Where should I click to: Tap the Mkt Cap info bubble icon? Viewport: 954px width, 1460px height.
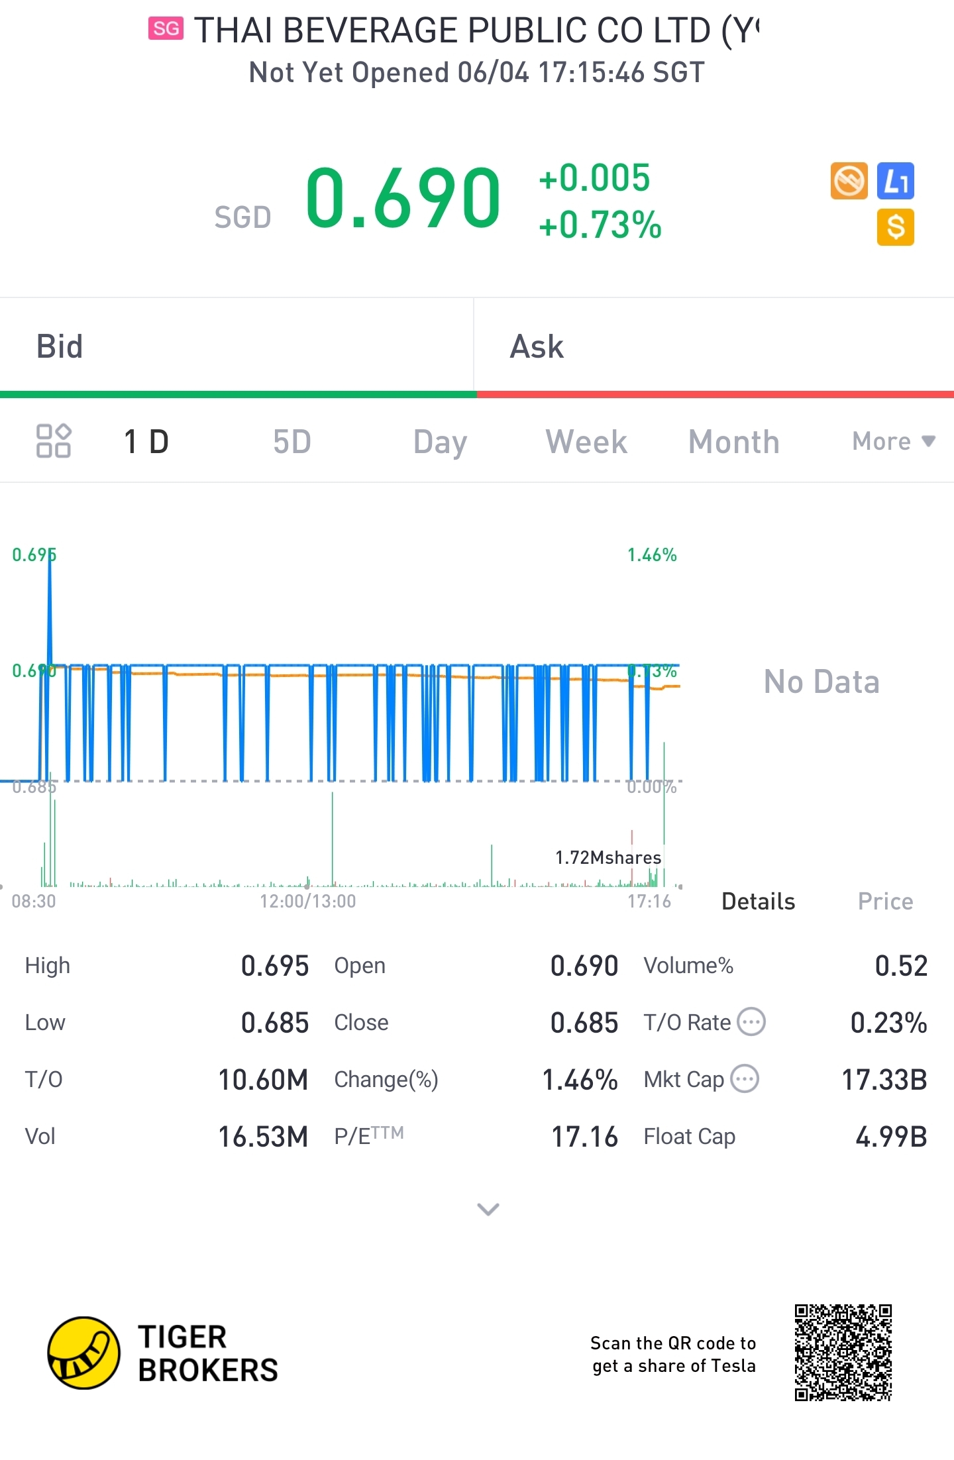[745, 1079]
